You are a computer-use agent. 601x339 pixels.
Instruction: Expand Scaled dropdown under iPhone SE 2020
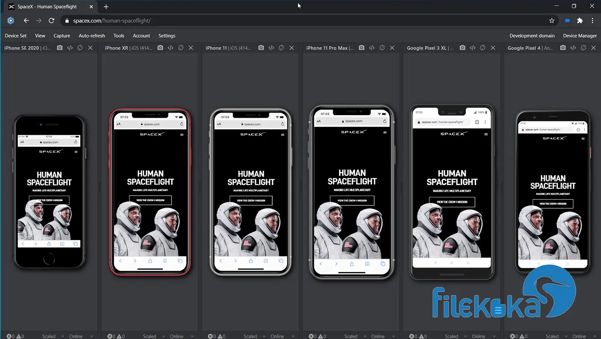(x=53, y=336)
